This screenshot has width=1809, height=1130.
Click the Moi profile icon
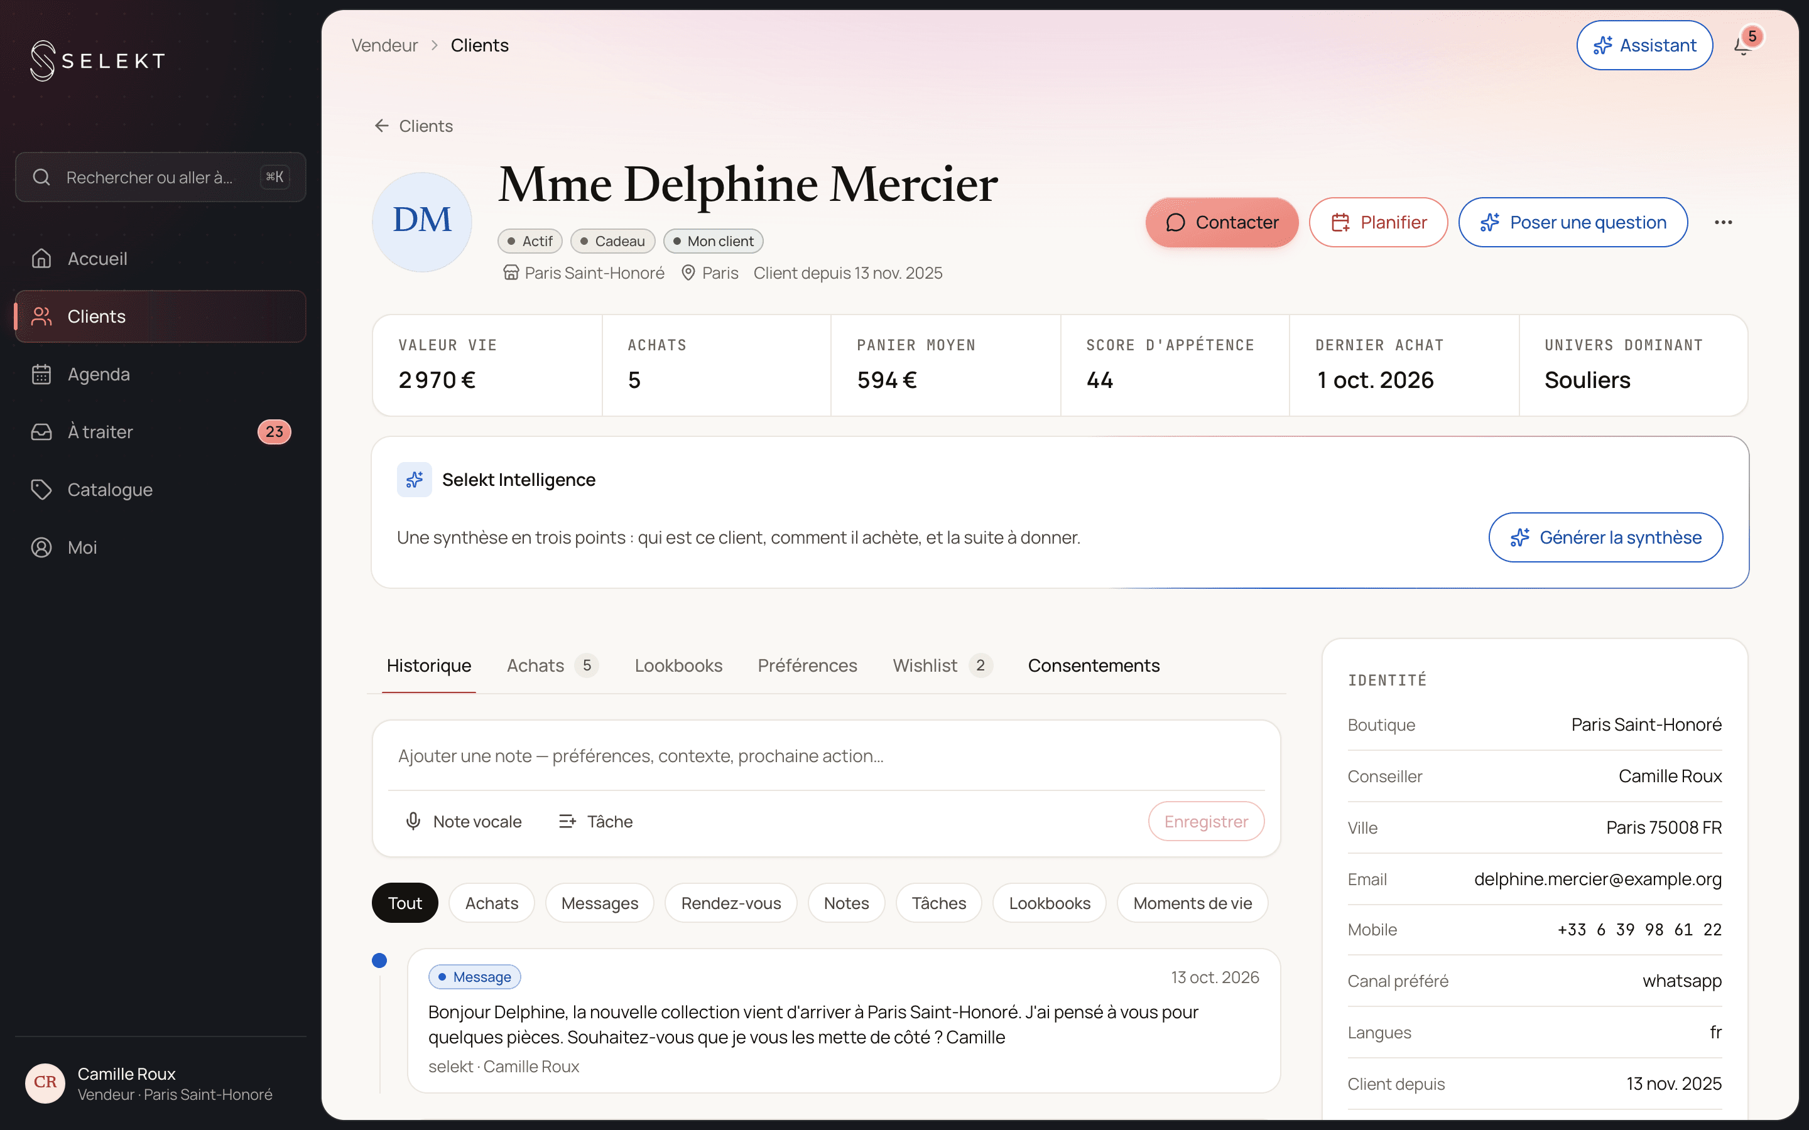point(42,547)
